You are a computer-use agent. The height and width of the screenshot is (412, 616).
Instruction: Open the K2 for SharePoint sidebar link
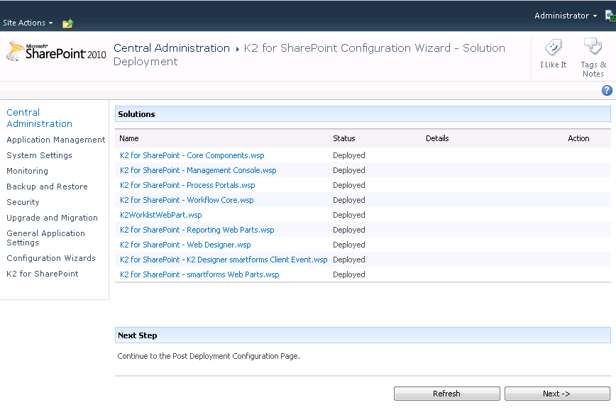coord(42,274)
